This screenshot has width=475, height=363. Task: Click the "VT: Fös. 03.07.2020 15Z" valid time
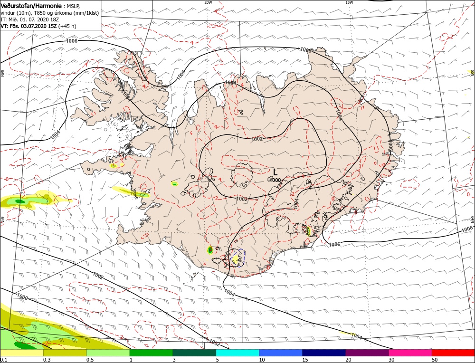[x=28, y=26]
